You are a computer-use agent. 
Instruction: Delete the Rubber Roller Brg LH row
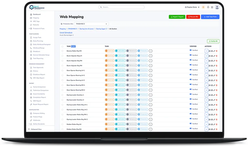coord(216,125)
